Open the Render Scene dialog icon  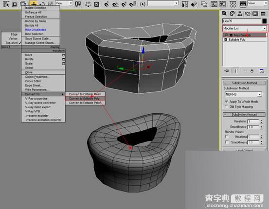pos(243,4)
